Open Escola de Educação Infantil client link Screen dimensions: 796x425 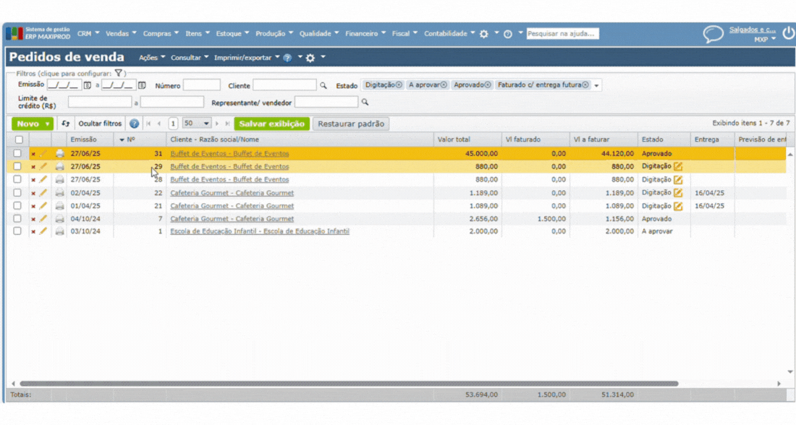[259, 231]
